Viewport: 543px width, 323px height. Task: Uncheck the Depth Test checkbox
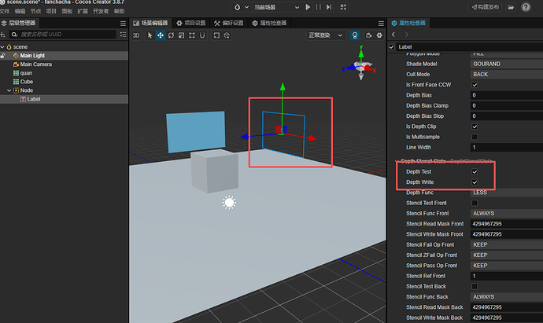[x=475, y=172]
